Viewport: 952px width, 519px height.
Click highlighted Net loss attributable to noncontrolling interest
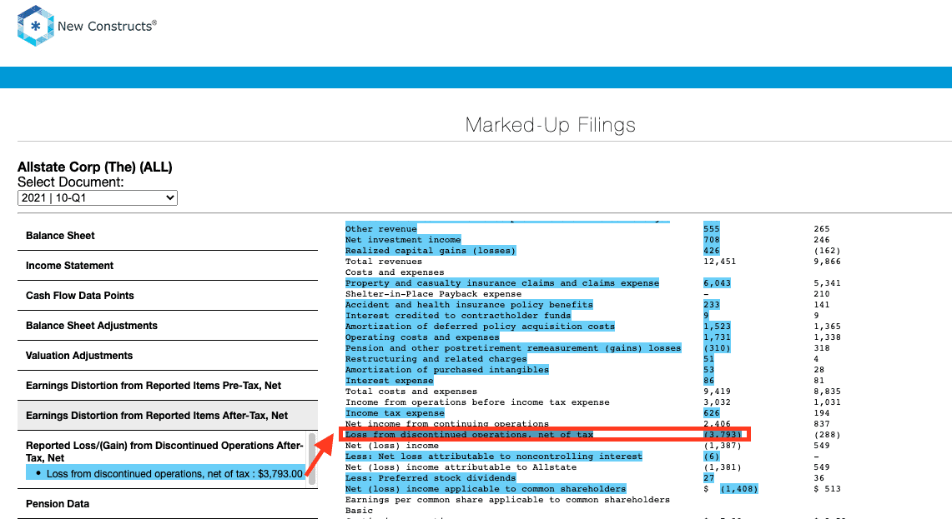[494, 457]
